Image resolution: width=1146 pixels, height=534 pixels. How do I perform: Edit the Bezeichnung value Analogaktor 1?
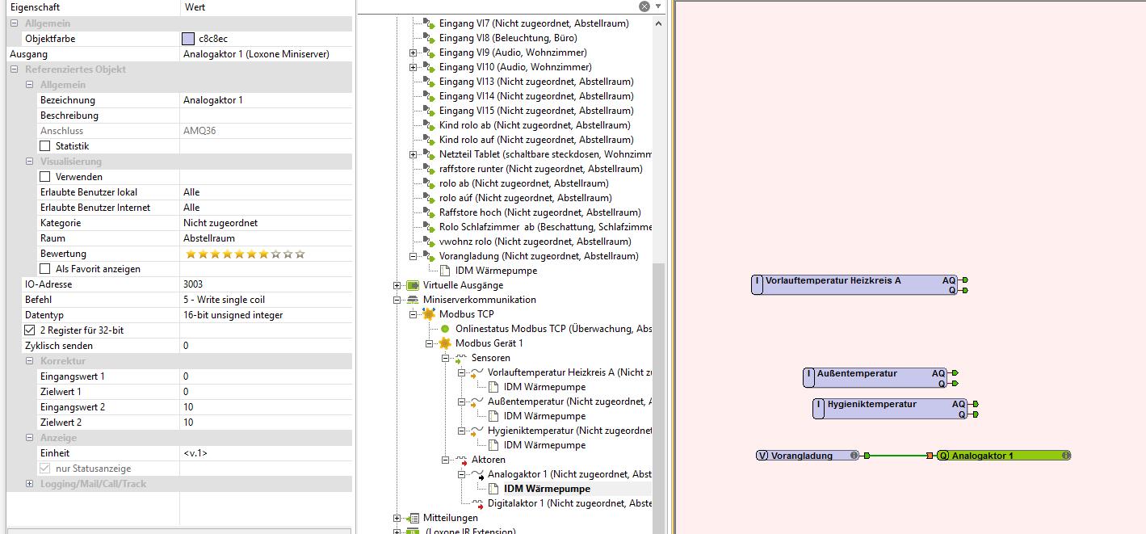pyautogui.click(x=266, y=100)
